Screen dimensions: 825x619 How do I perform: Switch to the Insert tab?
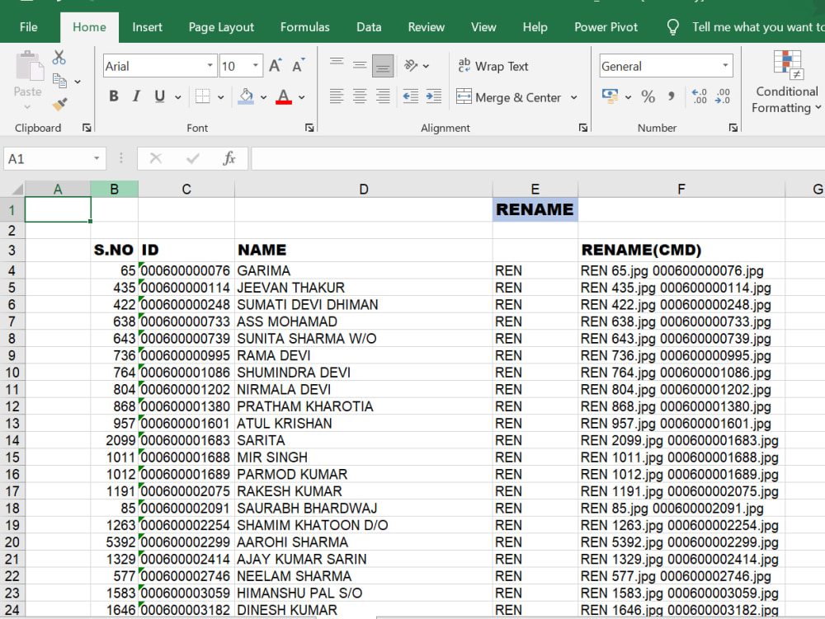(x=148, y=27)
